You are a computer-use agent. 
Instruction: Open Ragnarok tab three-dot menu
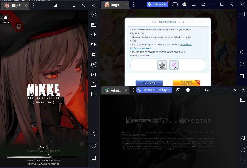tap(134, 5)
